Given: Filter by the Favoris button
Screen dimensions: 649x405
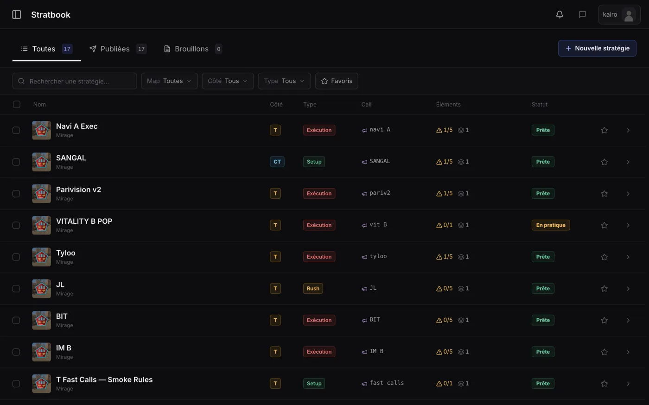Looking at the screenshot, I should click(337, 81).
